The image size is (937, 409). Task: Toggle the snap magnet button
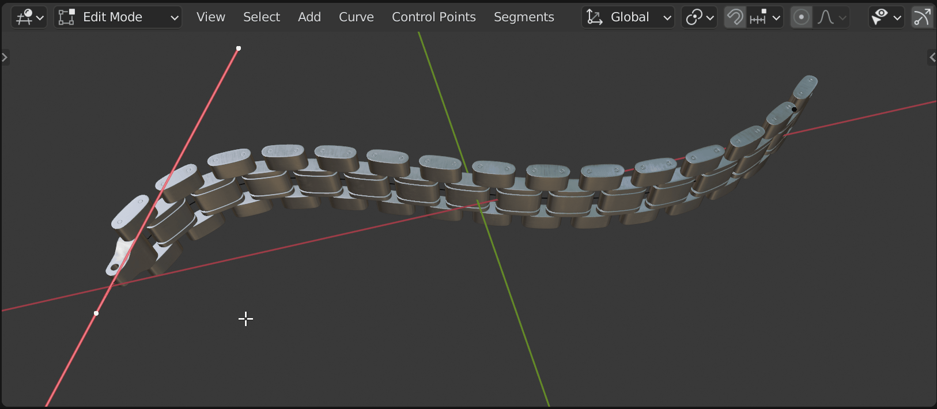point(735,17)
